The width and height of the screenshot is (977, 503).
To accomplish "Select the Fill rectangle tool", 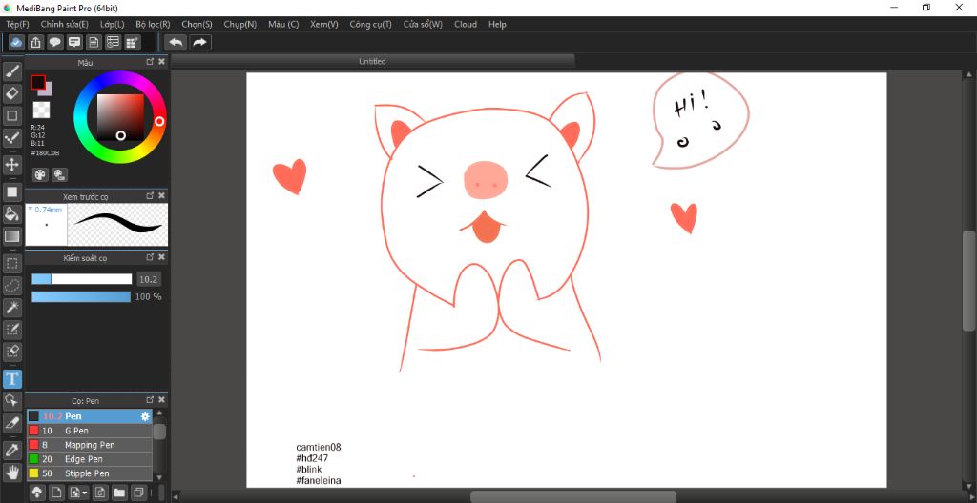I will point(11,191).
